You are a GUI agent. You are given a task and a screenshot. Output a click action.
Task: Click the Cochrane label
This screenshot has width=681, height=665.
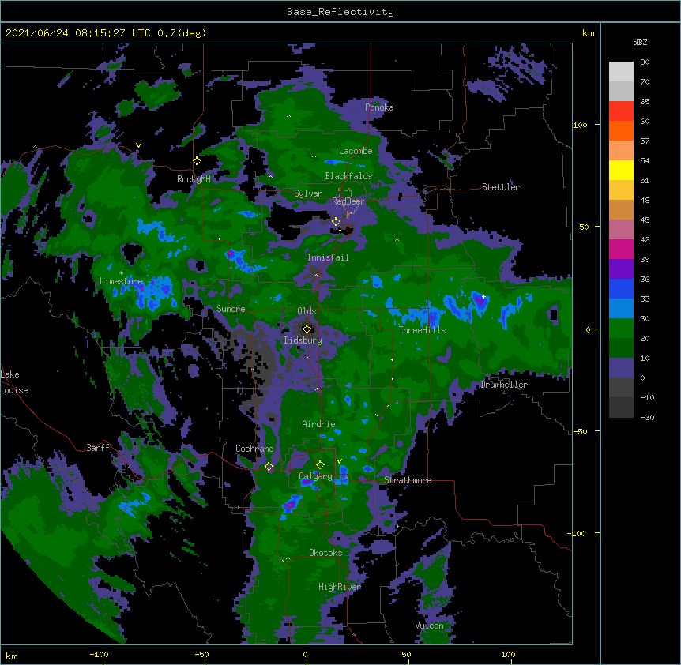[254, 449]
